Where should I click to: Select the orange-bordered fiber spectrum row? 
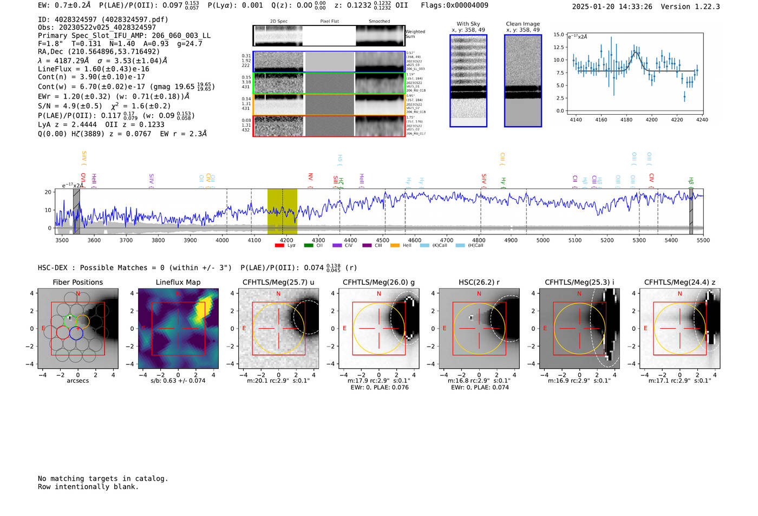click(329, 104)
